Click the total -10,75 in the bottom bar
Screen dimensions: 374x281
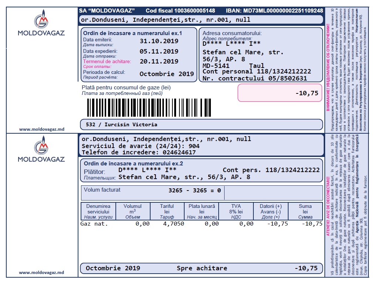point(306,268)
